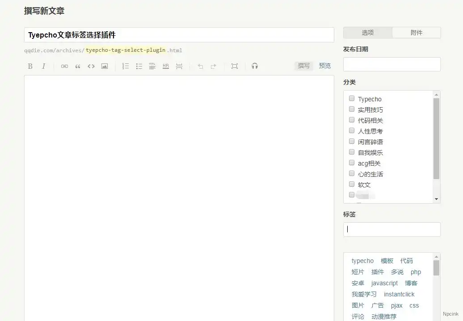Add the 模板 tag

pos(387,261)
